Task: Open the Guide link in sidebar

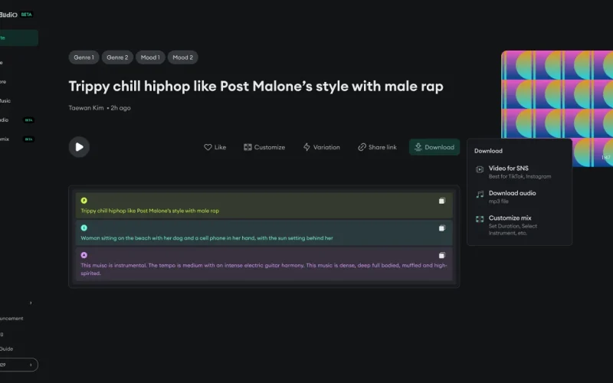Action: pyautogui.click(x=7, y=349)
